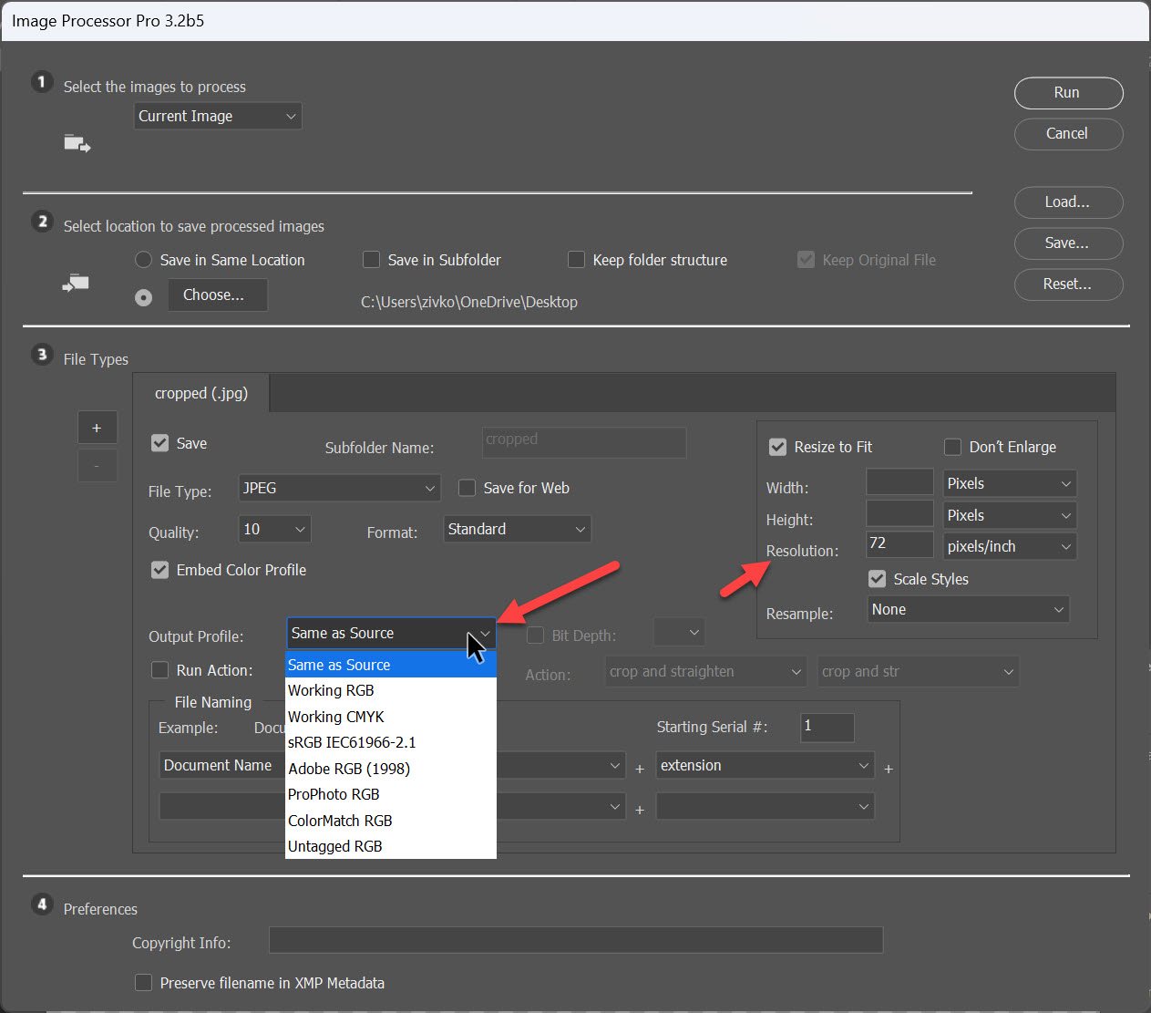
Task: Select Adobe RGB (1998) from the profile list
Action: click(x=349, y=769)
